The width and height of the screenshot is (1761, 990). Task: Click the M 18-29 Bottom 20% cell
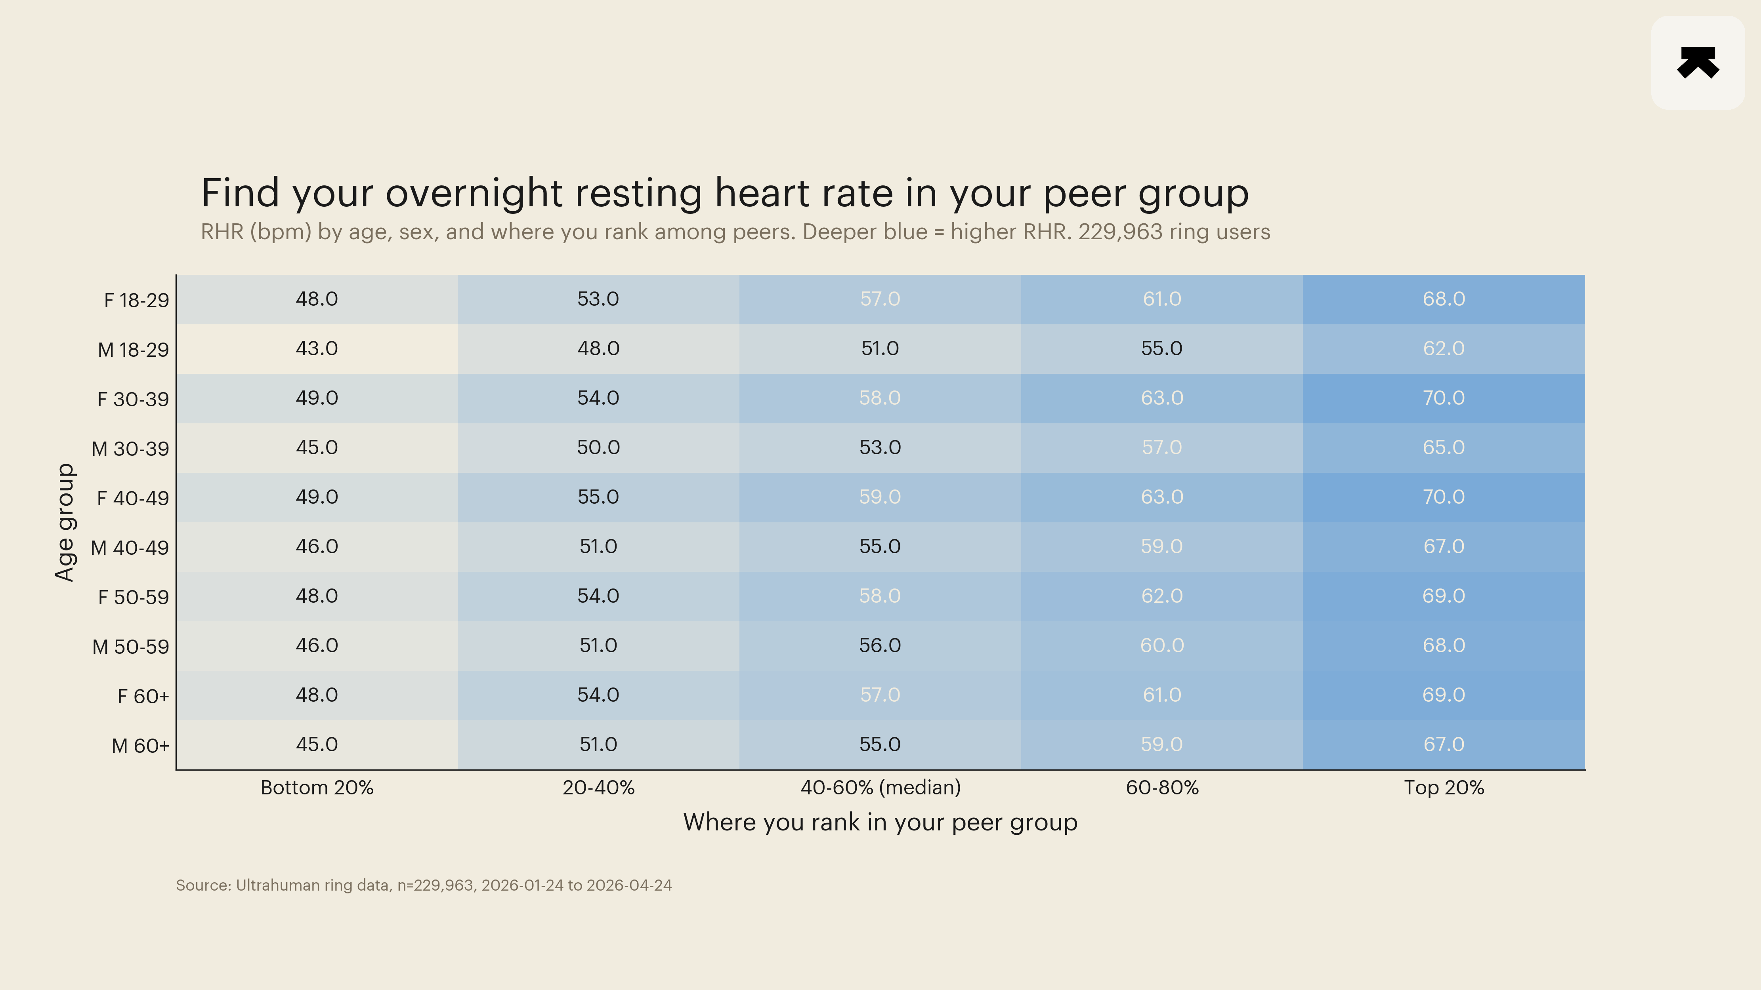pos(317,349)
